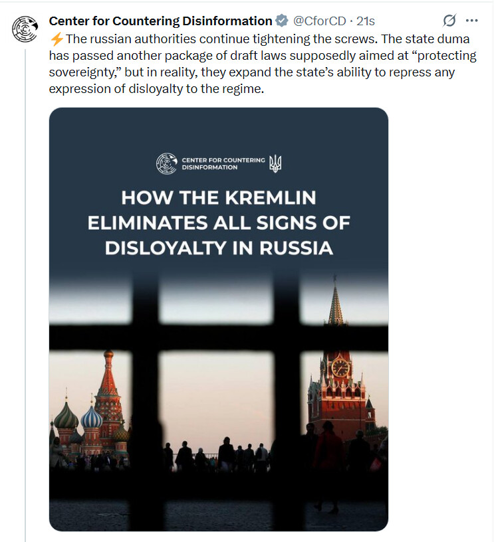Open the three-dot More options menu

[x=472, y=21]
